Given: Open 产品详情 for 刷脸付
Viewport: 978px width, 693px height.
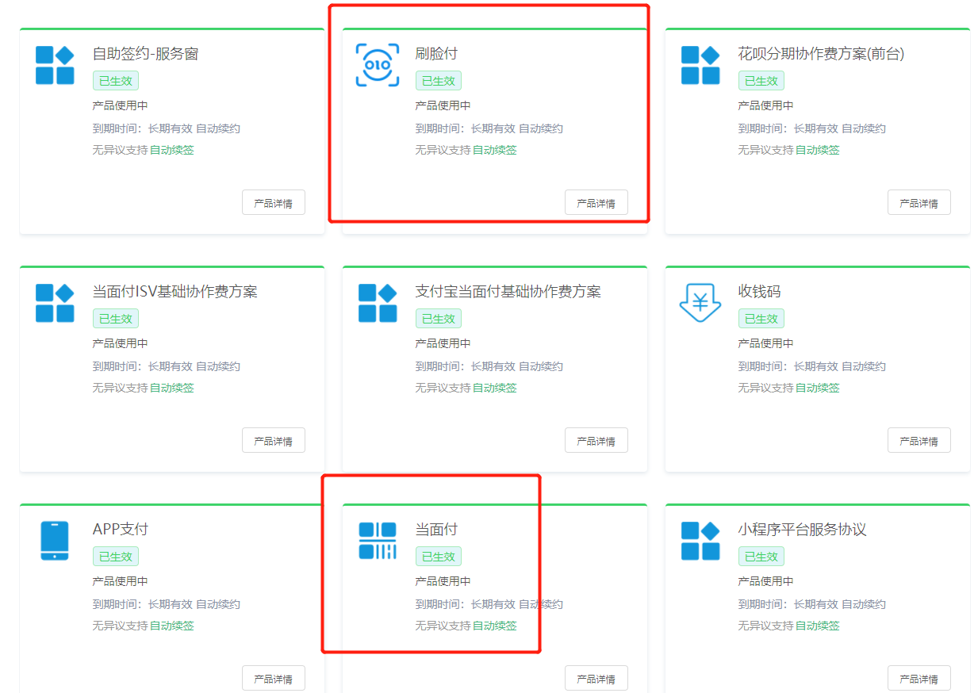Looking at the screenshot, I should (596, 203).
